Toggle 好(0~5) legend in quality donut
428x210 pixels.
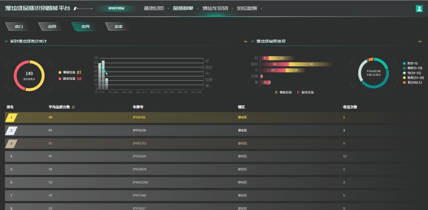tap(413, 63)
